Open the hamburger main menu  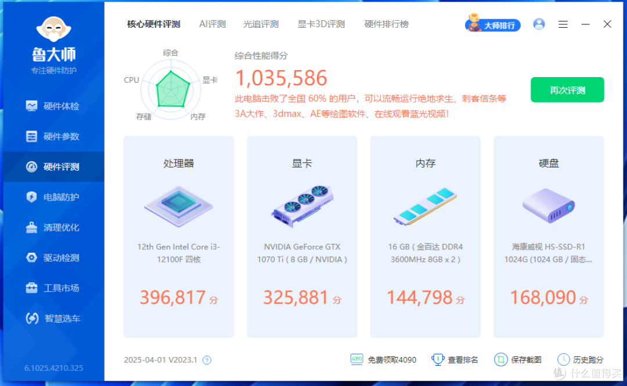click(563, 25)
